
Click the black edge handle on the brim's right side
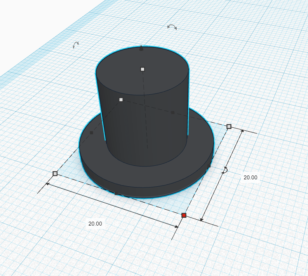click(209, 166)
